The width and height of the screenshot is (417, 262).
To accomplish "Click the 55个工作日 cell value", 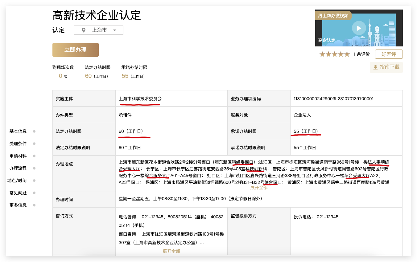I will click(x=305, y=148).
